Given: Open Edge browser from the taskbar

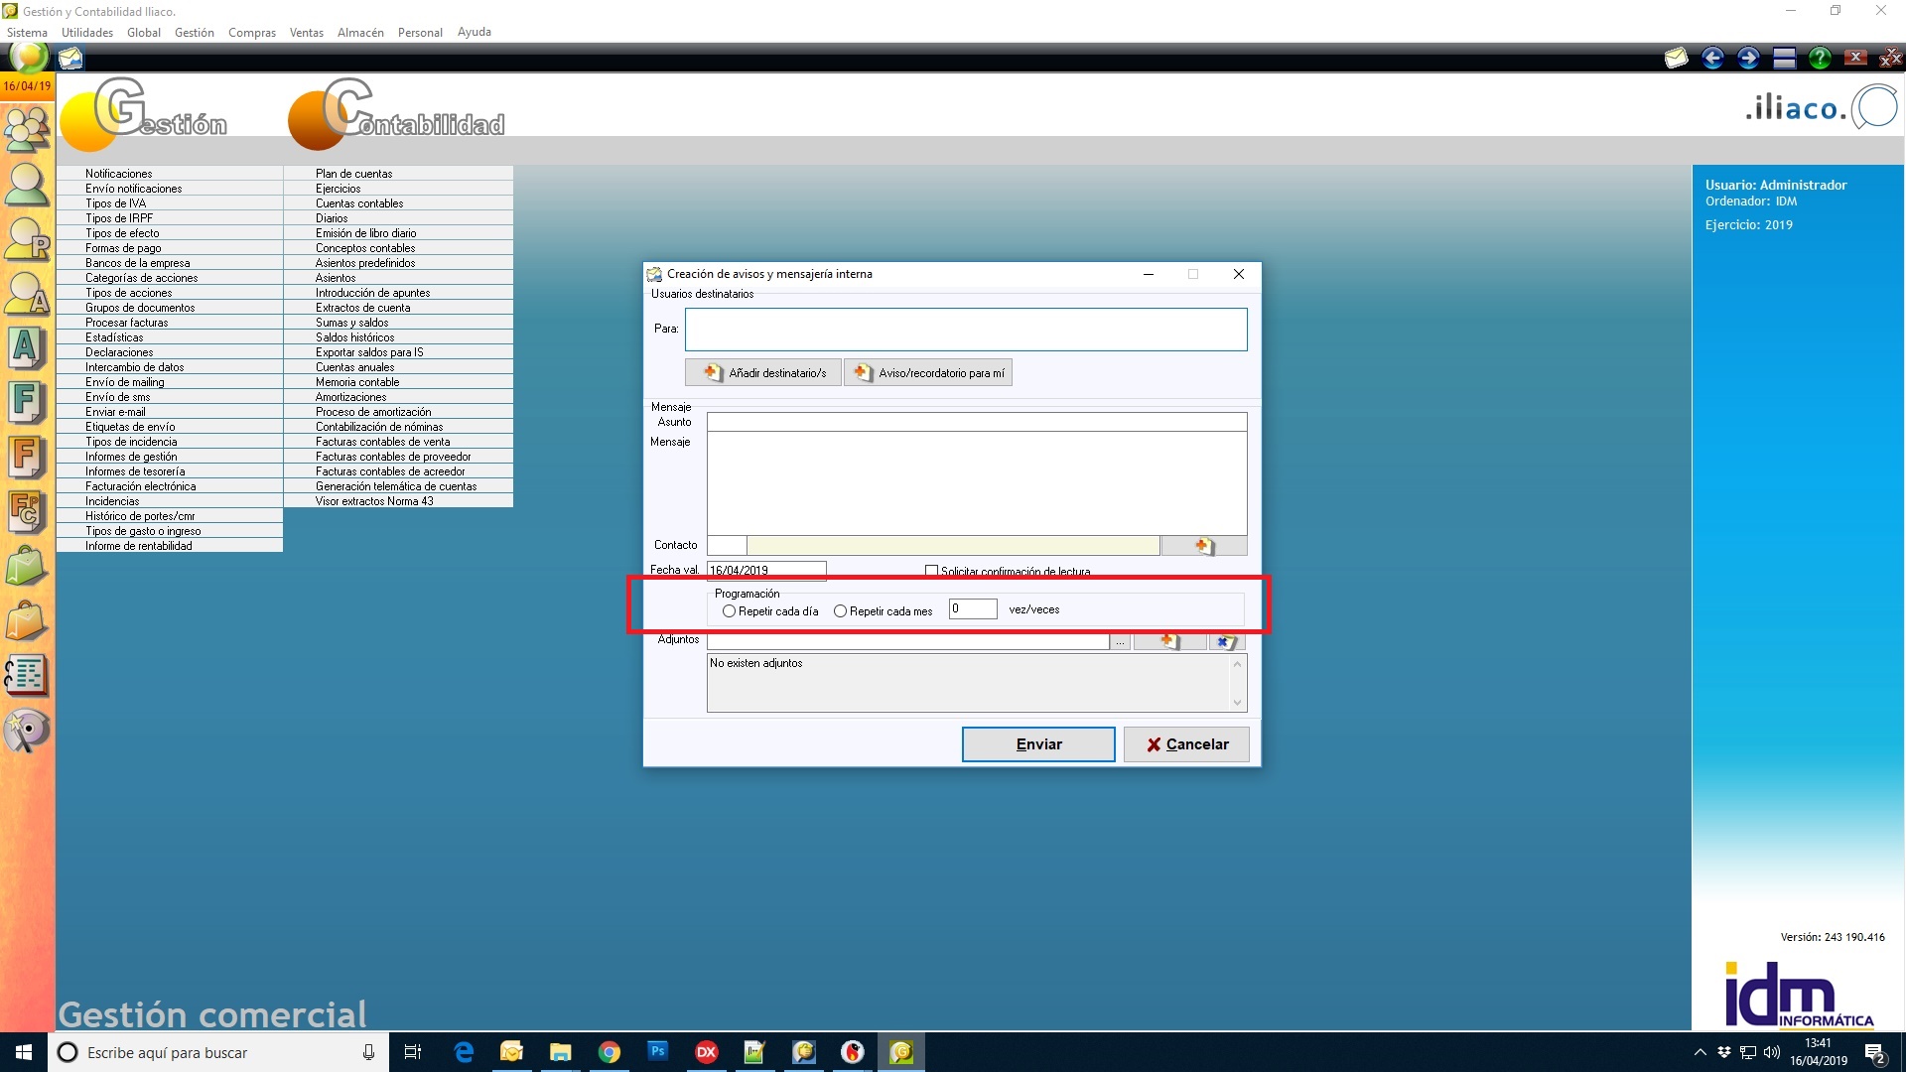Looking at the screenshot, I should click(x=464, y=1052).
